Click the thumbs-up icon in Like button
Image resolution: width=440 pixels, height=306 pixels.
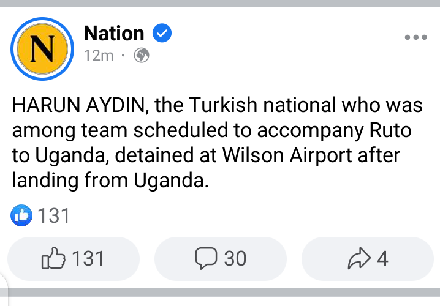pyautogui.click(x=53, y=259)
